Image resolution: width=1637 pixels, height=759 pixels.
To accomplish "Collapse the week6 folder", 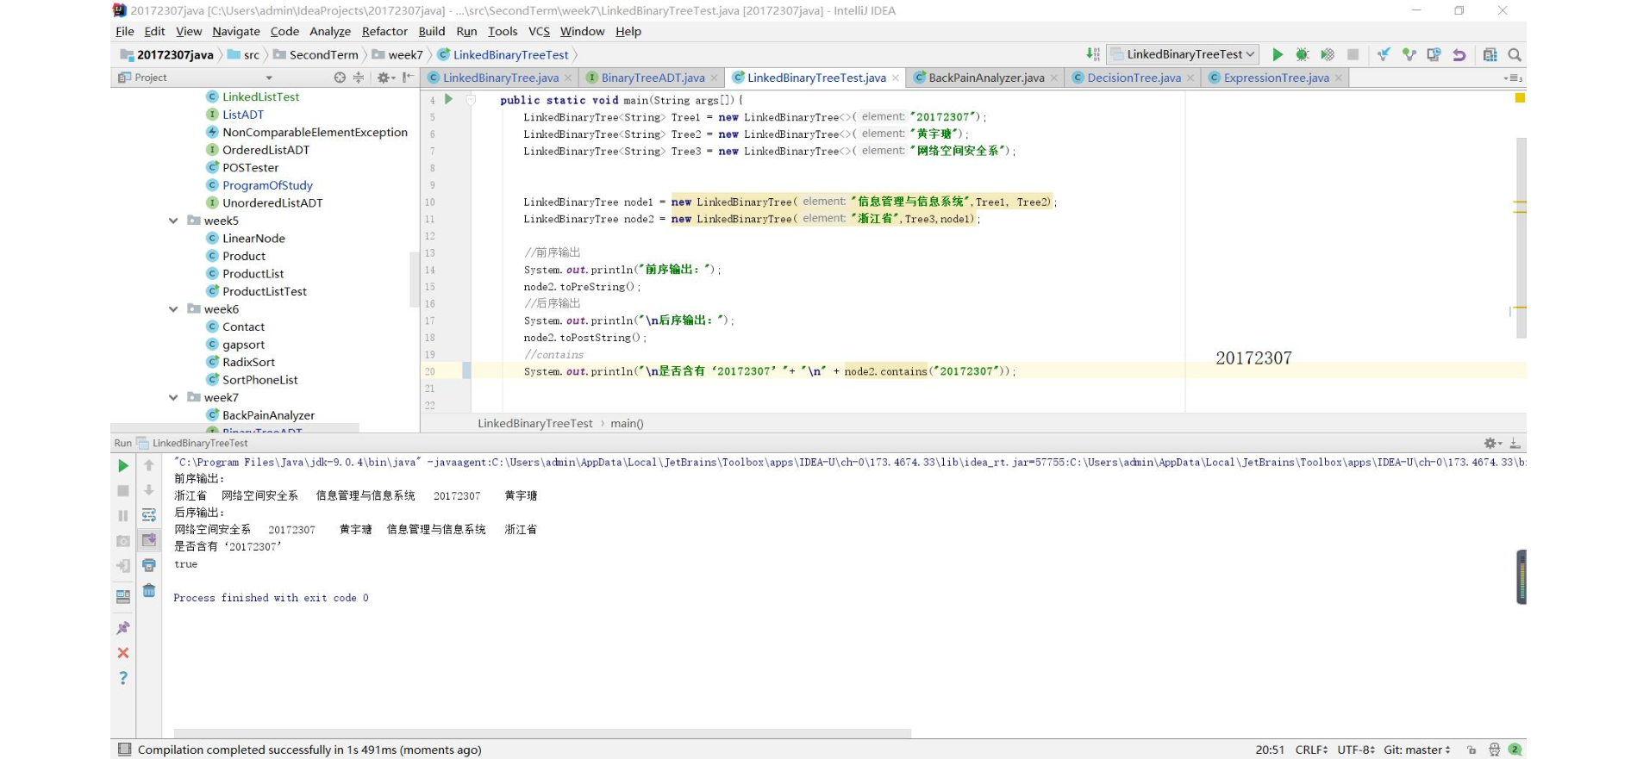I will click(173, 309).
